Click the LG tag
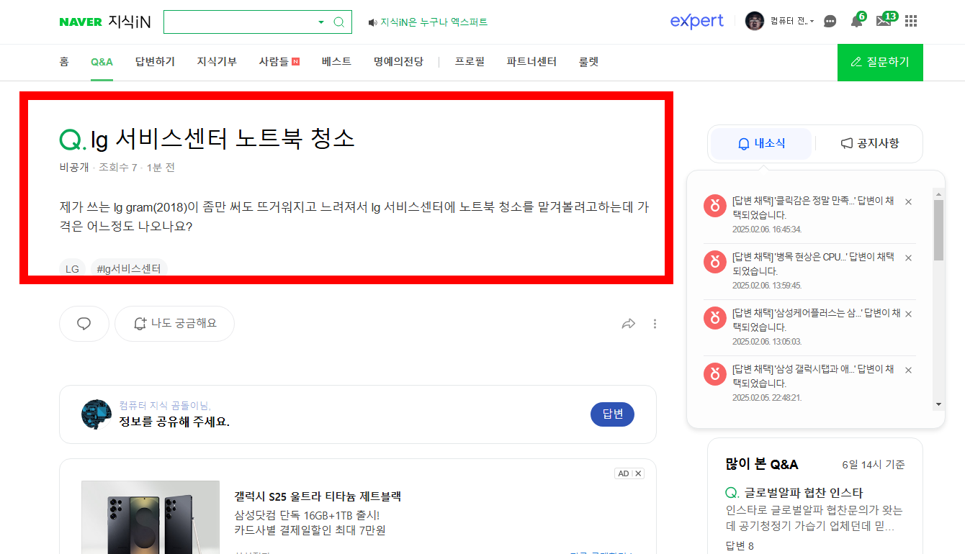 click(x=72, y=269)
